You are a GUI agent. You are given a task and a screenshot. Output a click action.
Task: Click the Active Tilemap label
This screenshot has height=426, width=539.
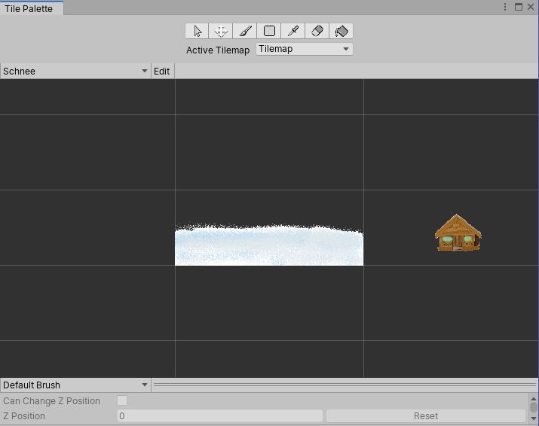pyautogui.click(x=218, y=50)
